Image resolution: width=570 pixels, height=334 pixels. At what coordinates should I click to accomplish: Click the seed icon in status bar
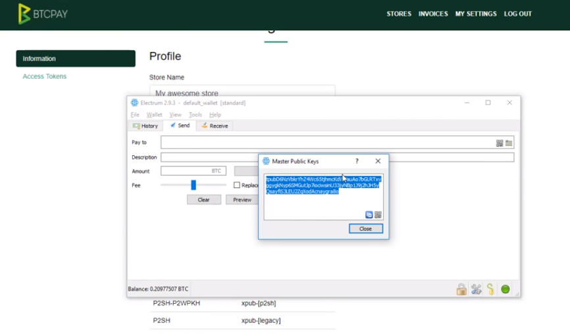tap(491, 289)
